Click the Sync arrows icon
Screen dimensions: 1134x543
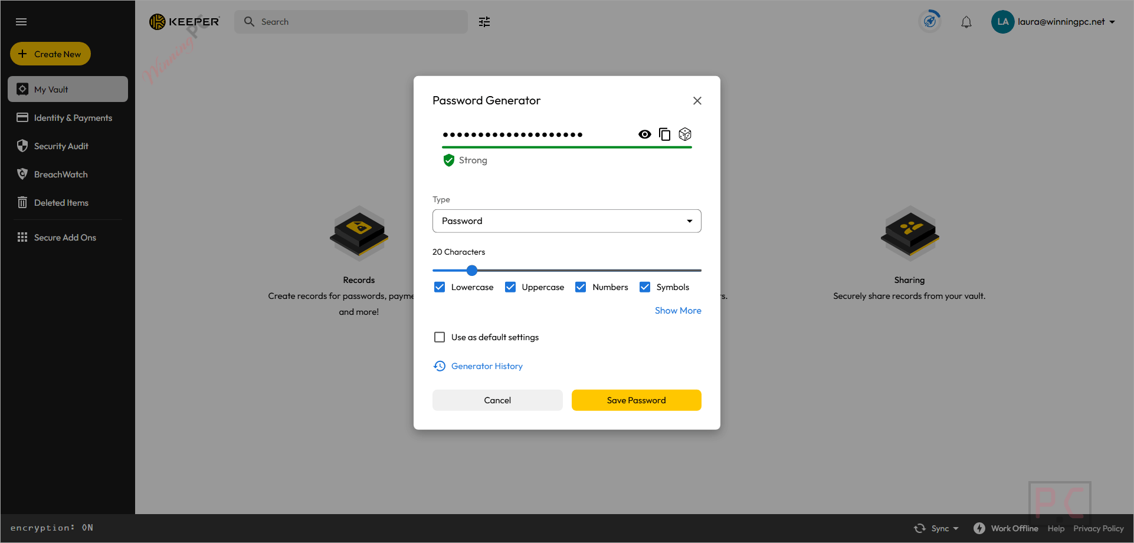coord(920,528)
